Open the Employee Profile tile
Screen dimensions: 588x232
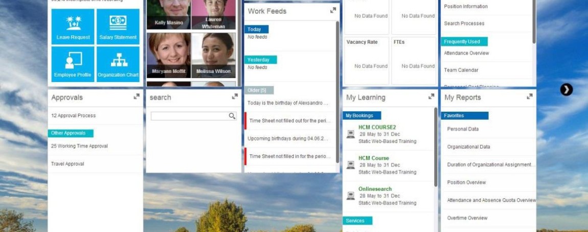point(73,64)
